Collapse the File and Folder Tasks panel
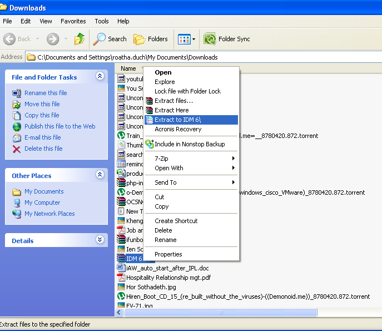Image resolution: width=382 pixels, height=331 pixels. 100,76
